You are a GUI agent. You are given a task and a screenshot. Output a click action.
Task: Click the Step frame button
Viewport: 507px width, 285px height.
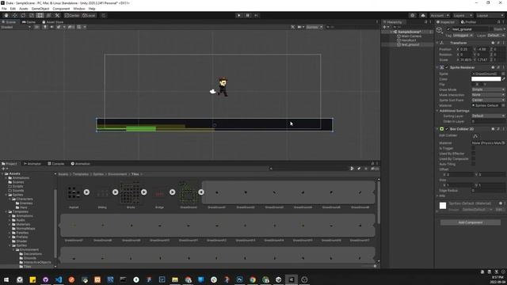256,16
